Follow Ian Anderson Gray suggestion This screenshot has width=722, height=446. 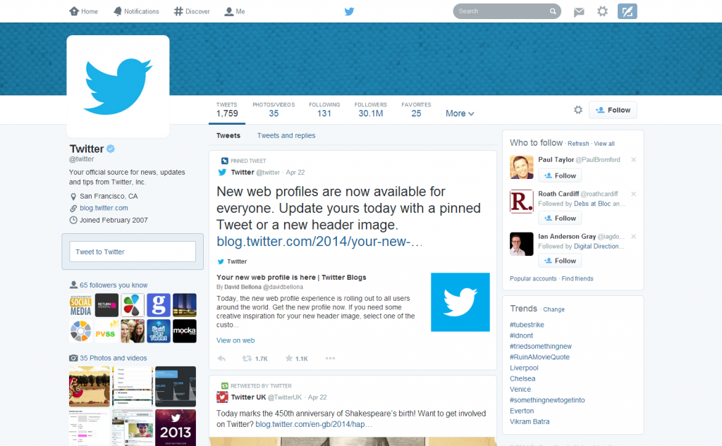coord(559,261)
